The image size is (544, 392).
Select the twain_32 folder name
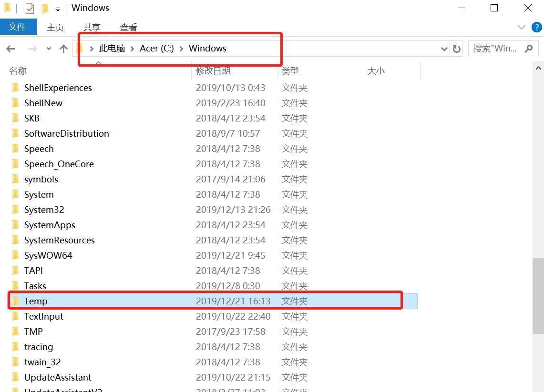[x=42, y=362]
